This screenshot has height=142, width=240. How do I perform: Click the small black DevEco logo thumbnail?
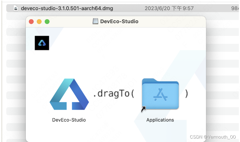coord(42,43)
